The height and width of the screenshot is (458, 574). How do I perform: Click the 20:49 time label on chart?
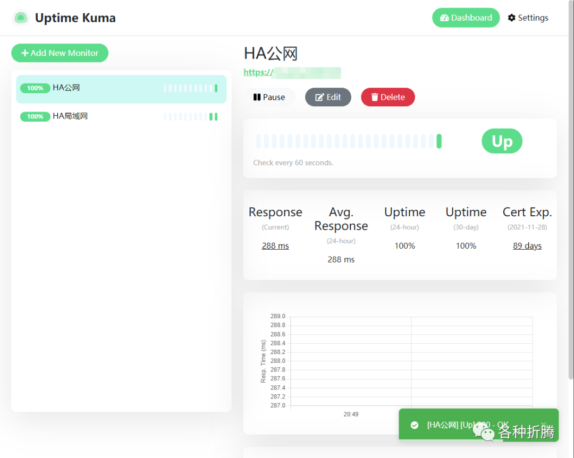click(351, 414)
